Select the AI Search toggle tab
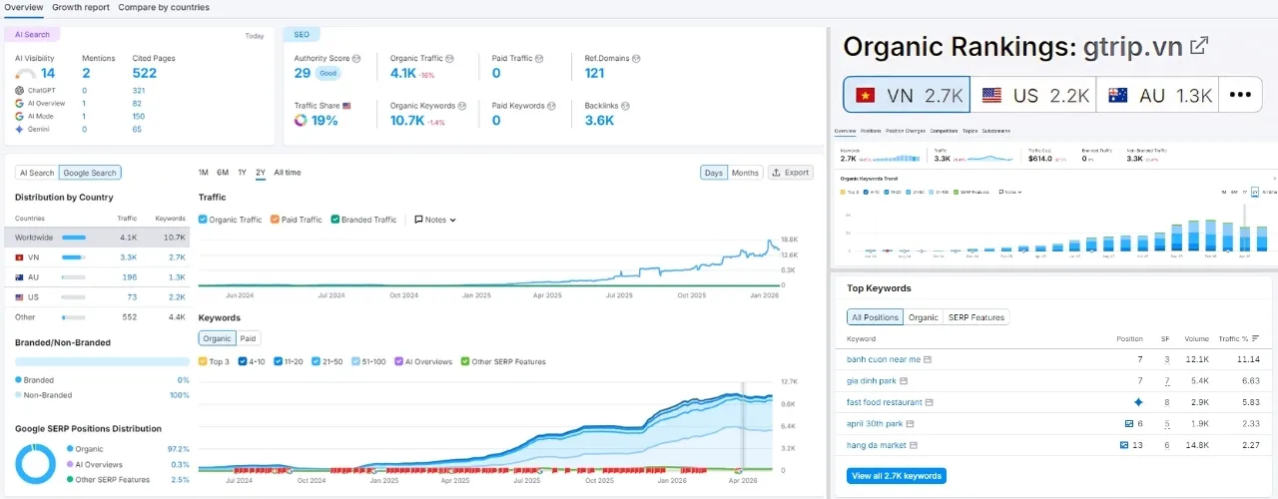Screen dimensions: 1278x499 37,173
